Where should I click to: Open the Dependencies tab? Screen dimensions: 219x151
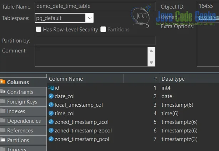(23, 121)
